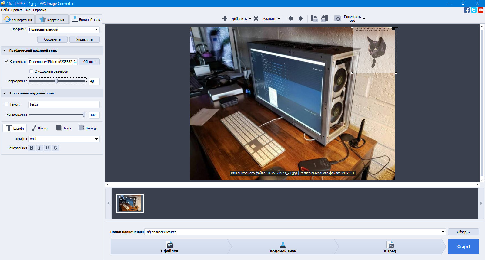Enable the Текст watermark checkbox
The height and width of the screenshot is (260, 485).
coord(6,104)
